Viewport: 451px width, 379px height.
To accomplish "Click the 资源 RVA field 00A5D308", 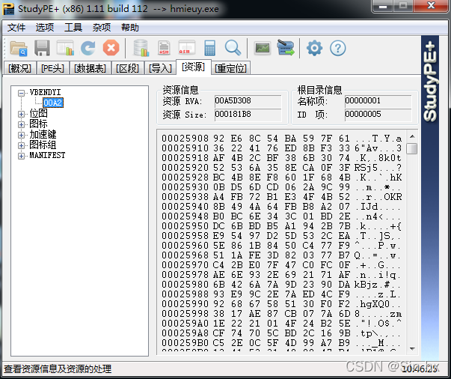I will coord(248,101).
